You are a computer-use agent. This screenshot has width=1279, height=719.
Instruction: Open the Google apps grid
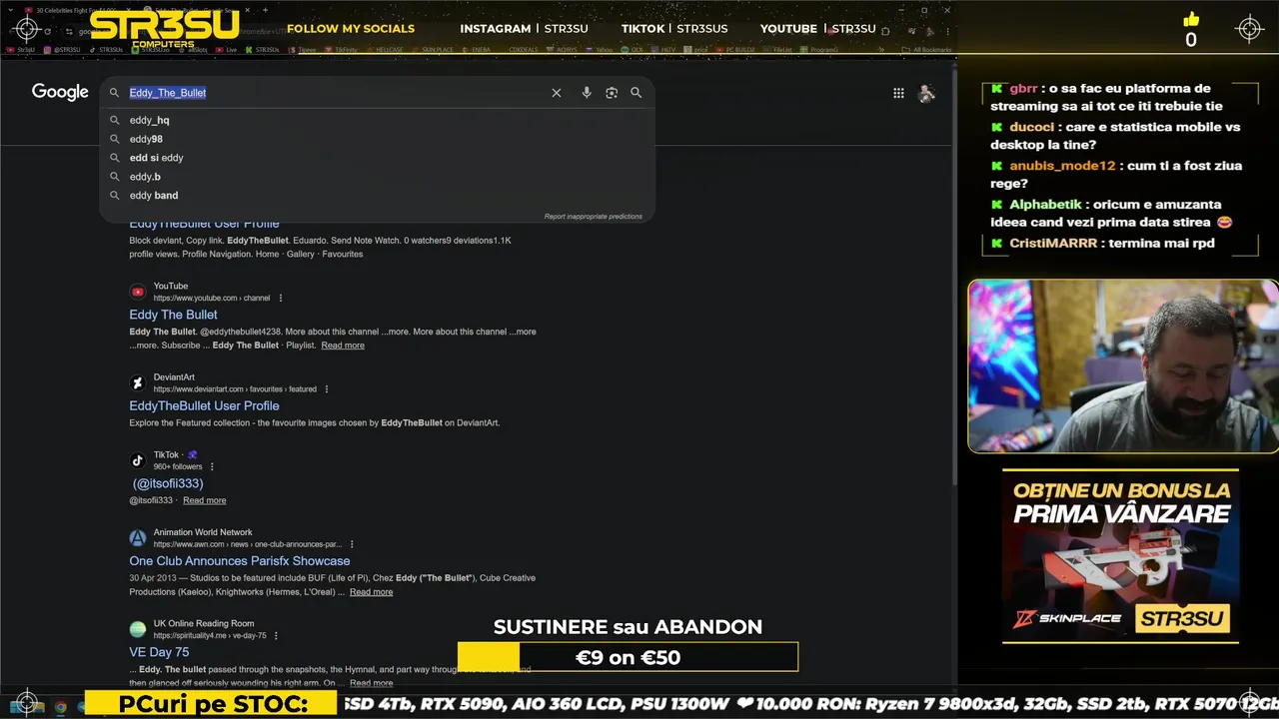pos(898,93)
